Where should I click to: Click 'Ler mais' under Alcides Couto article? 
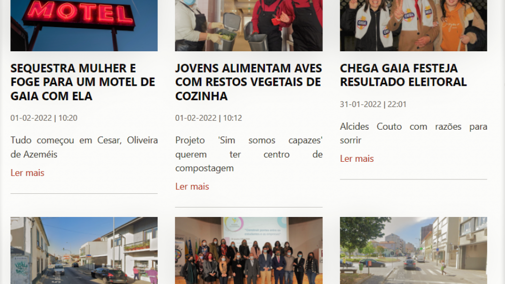point(357,158)
